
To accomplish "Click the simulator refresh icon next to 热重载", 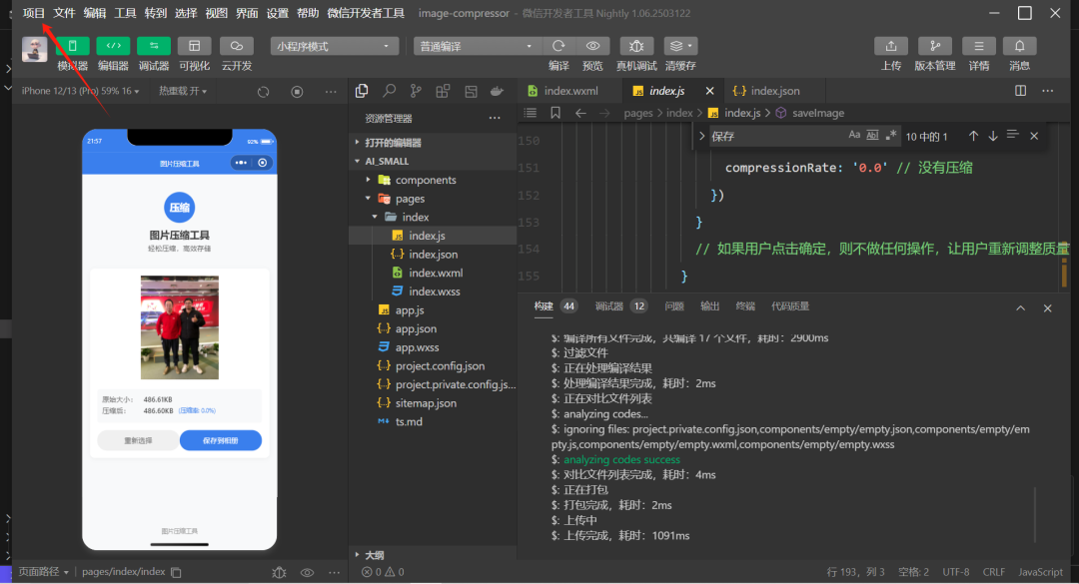I will point(263,92).
